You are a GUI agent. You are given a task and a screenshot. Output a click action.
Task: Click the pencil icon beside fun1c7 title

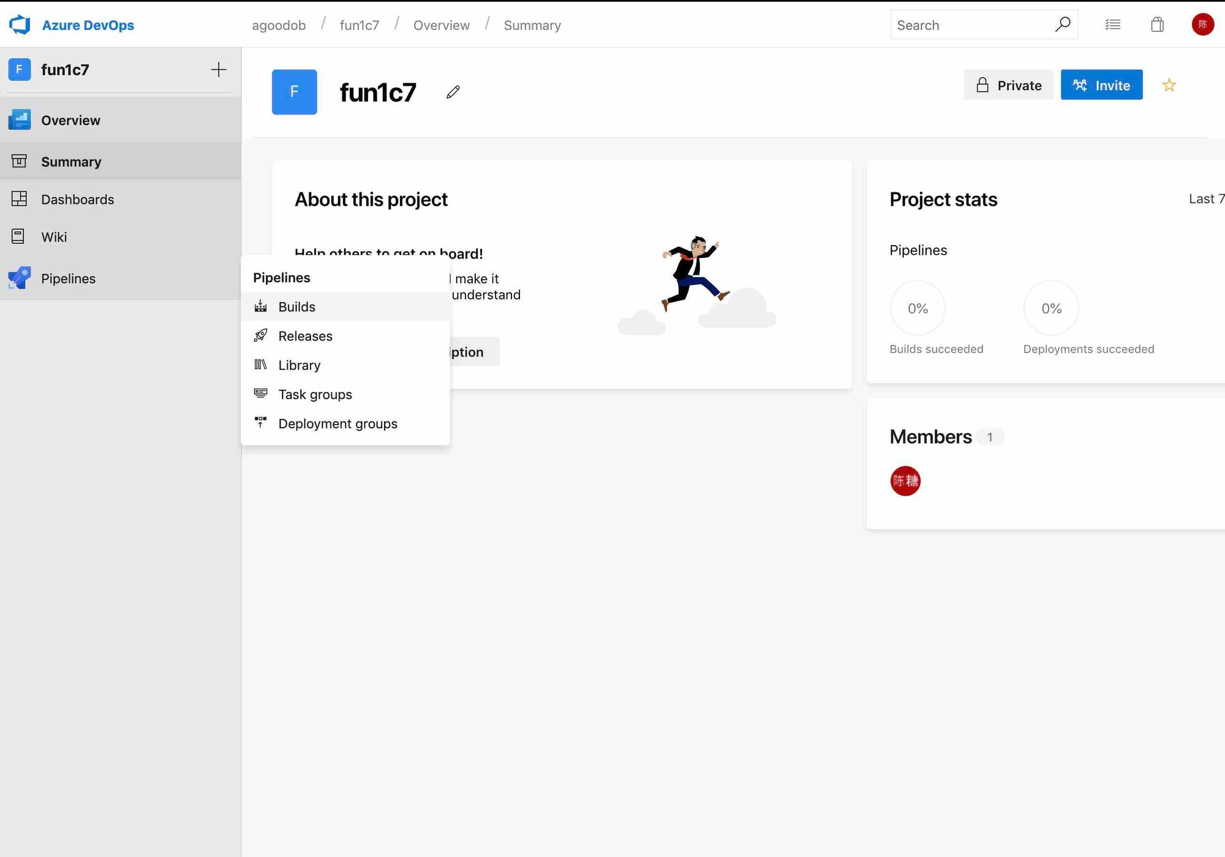tap(453, 92)
